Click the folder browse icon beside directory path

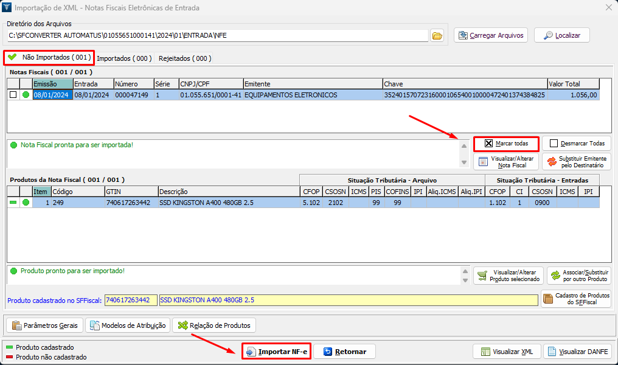tap(437, 35)
